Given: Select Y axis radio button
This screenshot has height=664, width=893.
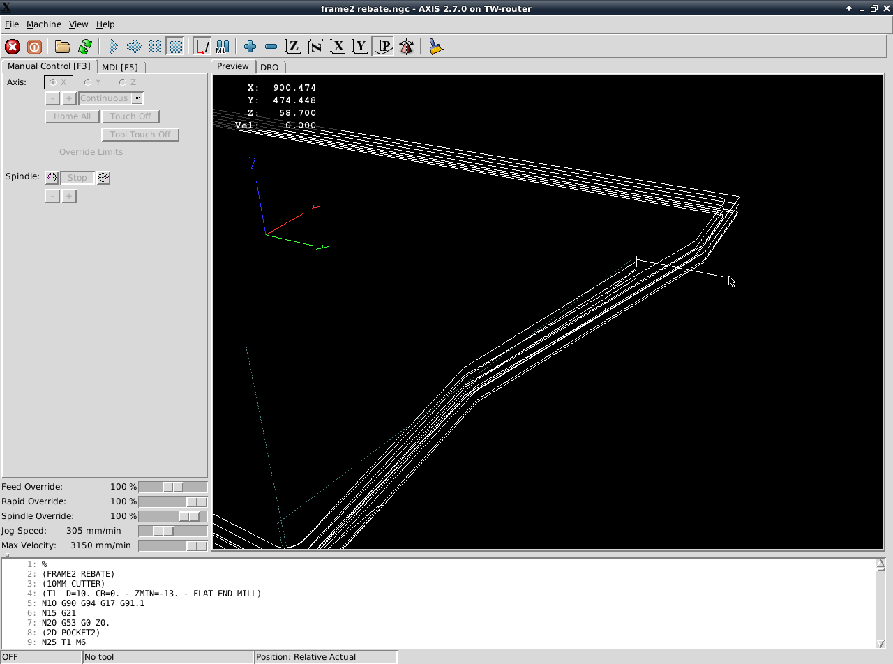Looking at the screenshot, I should click(93, 82).
